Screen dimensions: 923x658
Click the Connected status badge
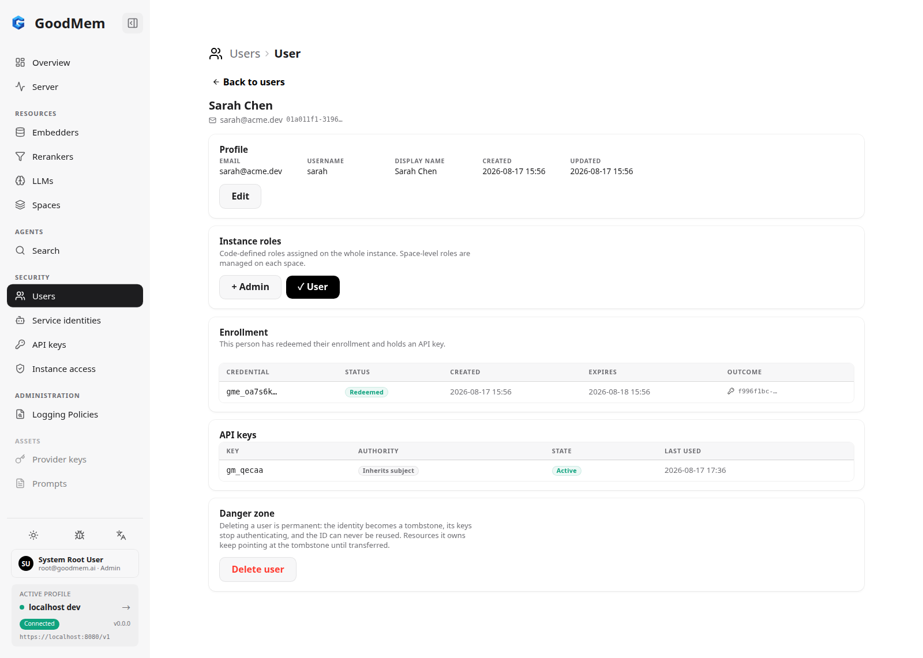39,623
